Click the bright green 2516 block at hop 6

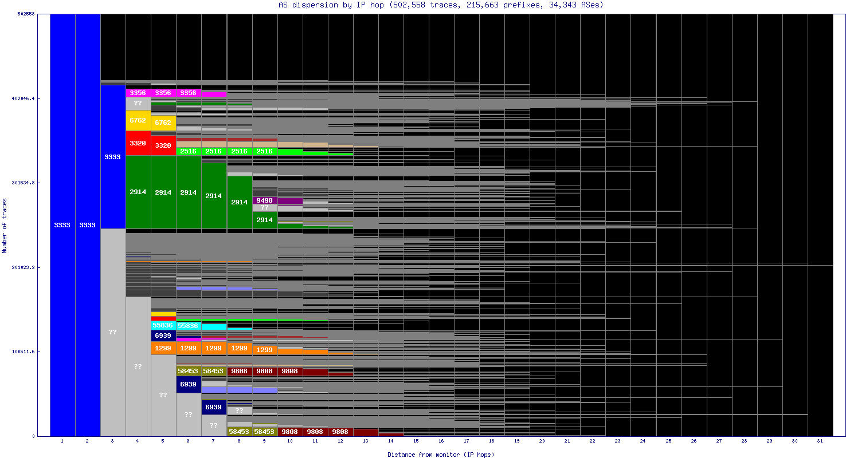point(189,151)
